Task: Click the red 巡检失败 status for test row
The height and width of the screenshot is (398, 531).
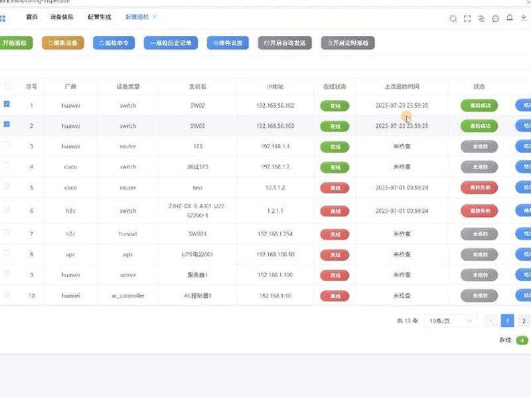Action: pyautogui.click(x=479, y=188)
